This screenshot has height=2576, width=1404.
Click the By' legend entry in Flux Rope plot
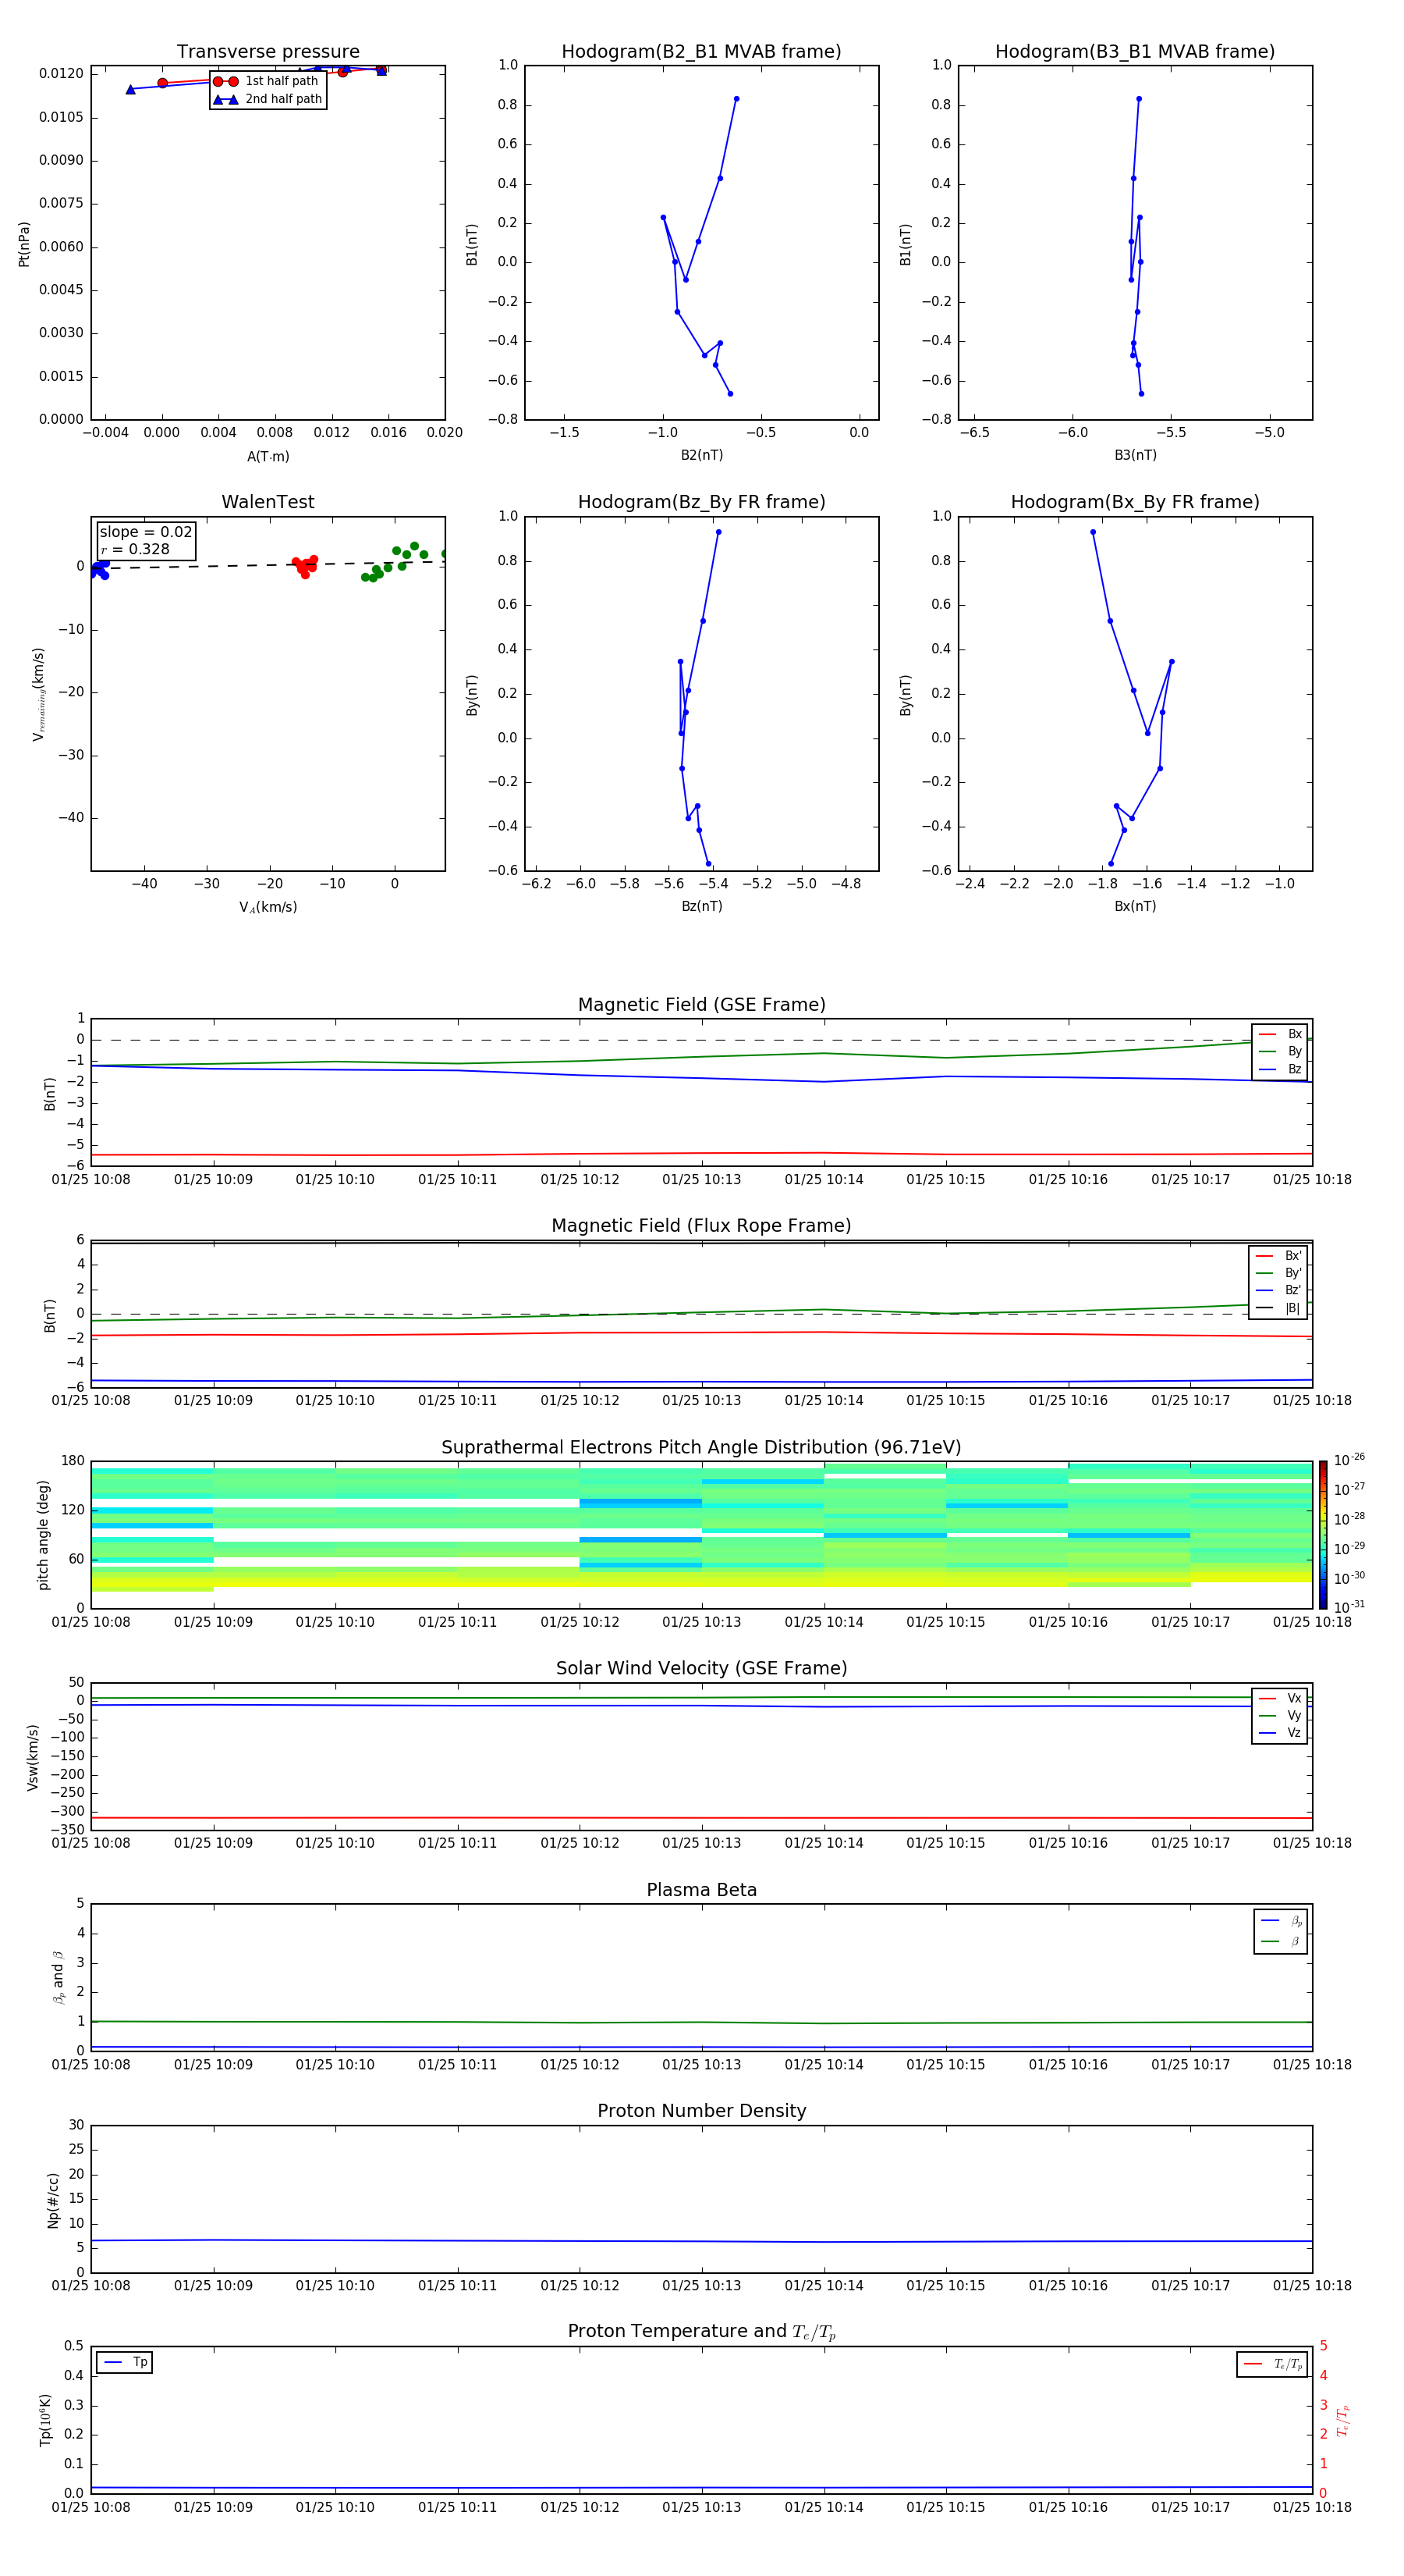(1278, 1273)
